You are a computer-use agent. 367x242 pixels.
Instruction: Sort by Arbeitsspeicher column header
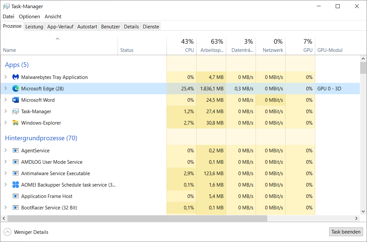(x=211, y=46)
